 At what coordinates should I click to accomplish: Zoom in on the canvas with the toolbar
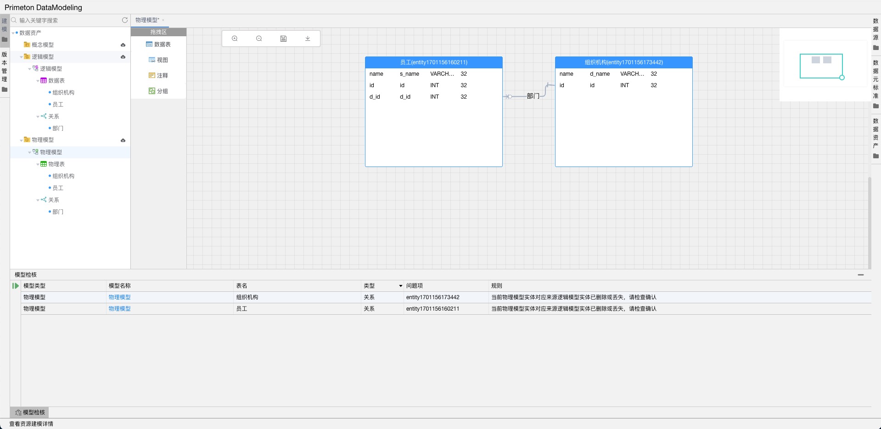pos(235,39)
